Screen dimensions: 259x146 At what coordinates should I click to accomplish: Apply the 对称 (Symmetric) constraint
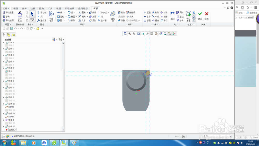164,12
